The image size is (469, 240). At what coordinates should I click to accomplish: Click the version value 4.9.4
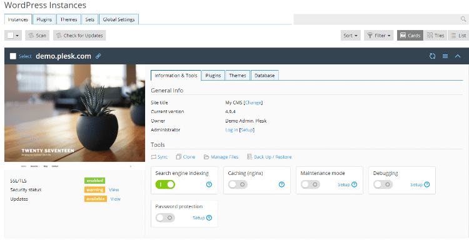230,111
